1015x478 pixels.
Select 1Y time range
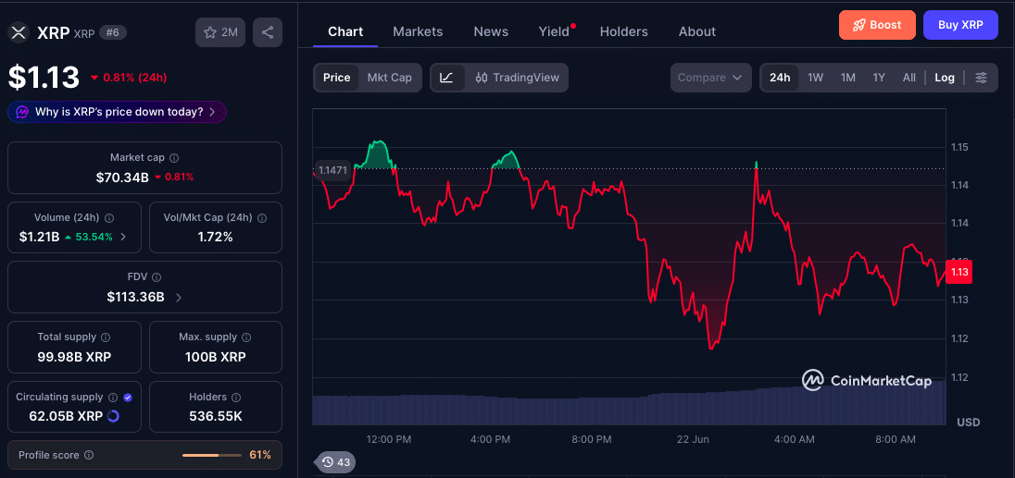tap(879, 78)
